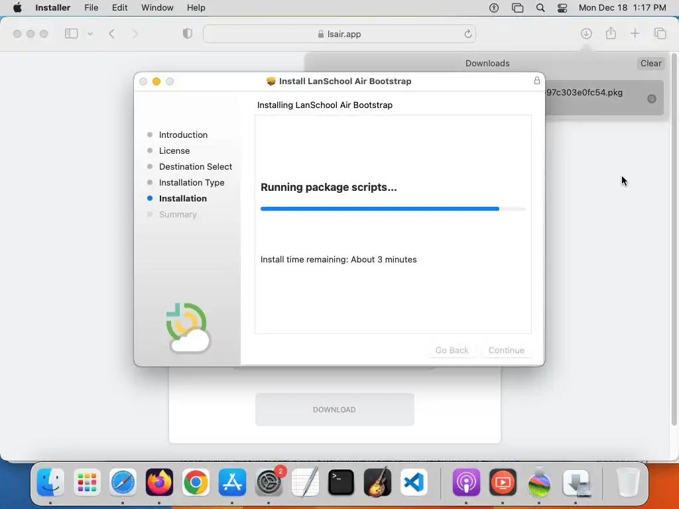Open Trash from the Dock
Image resolution: width=679 pixels, height=509 pixels.
coord(628,482)
